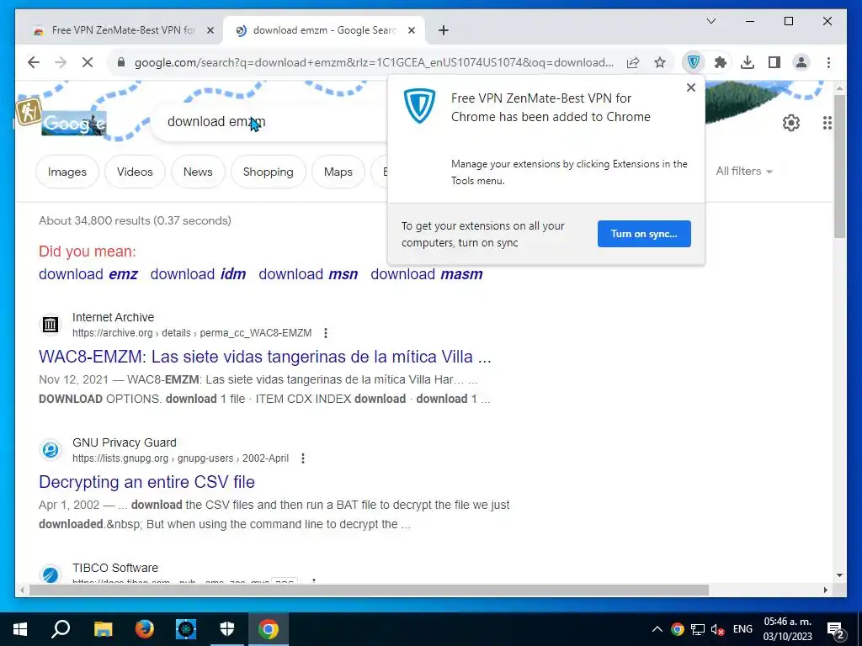Open Chrome downloads tray
The width and height of the screenshot is (862, 646).
(x=748, y=62)
